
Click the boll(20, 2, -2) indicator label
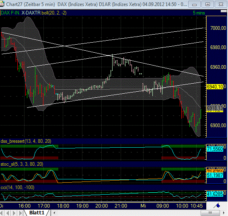point(54,13)
